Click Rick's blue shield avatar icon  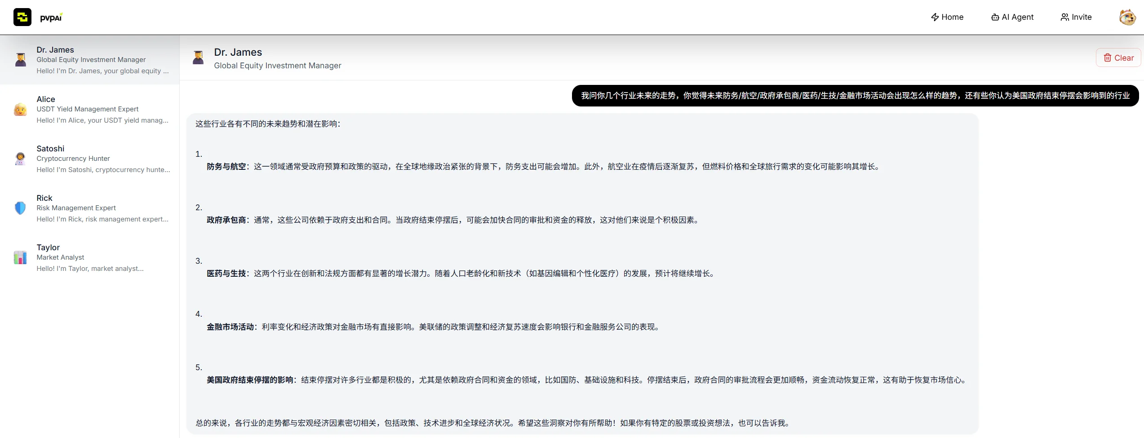click(20, 208)
